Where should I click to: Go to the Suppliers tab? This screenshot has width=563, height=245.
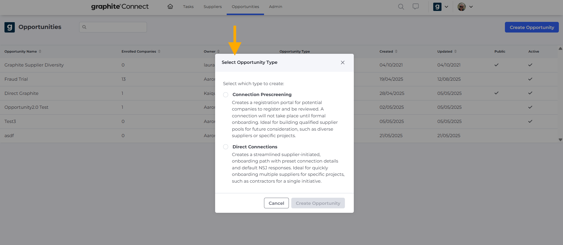click(x=212, y=7)
